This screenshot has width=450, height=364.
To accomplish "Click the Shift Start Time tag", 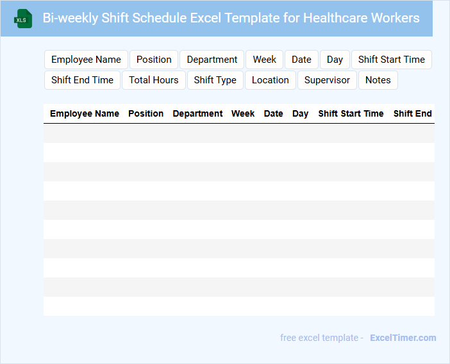I will click(x=391, y=60).
